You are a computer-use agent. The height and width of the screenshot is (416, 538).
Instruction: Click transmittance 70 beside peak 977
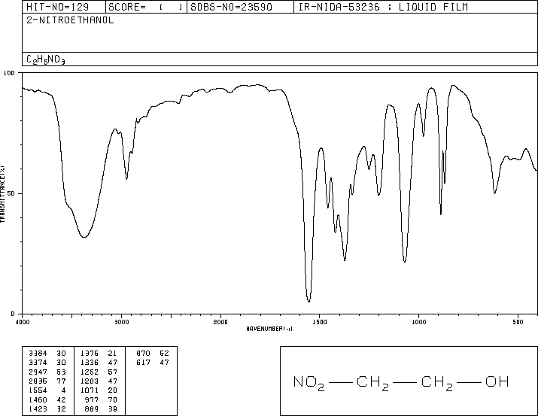point(113,400)
